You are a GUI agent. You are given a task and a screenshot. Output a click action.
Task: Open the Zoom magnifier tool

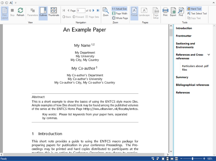pyautogui.click(x=106, y=12)
